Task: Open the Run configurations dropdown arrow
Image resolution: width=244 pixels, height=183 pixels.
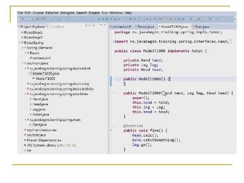Action: (111, 19)
